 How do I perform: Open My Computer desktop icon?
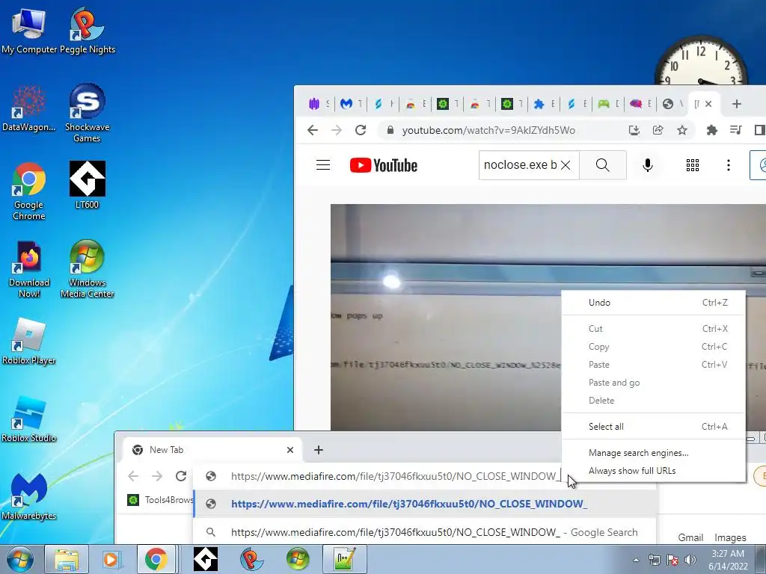[29, 31]
